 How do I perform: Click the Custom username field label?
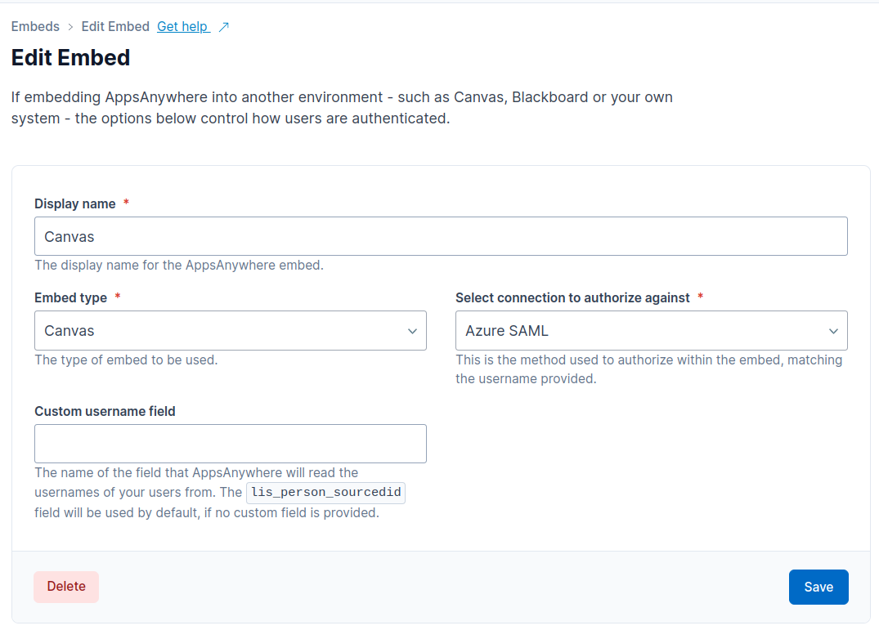[x=105, y=411]
